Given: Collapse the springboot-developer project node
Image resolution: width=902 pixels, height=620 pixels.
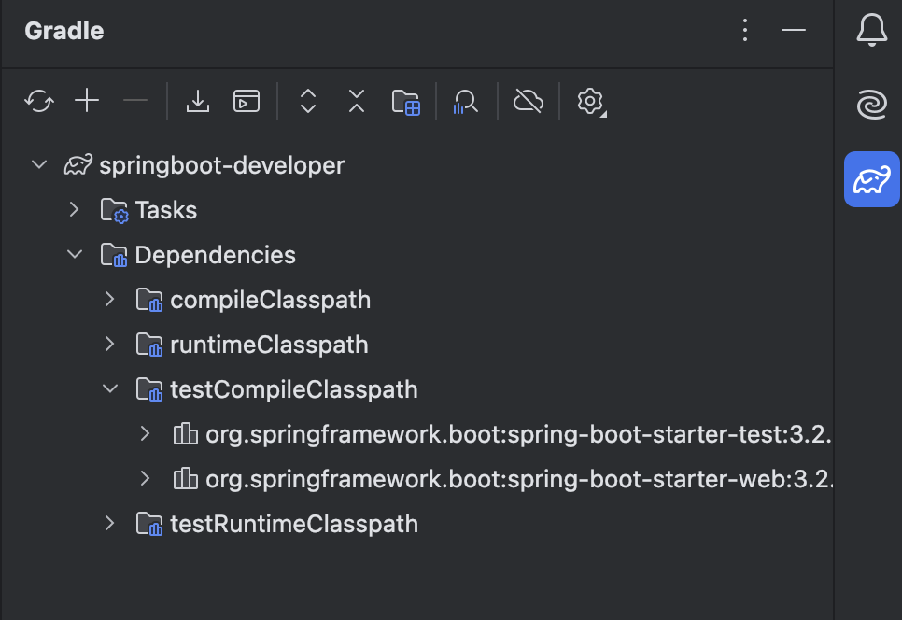Looking at the screenshot, I should click(x=39, y=165).
